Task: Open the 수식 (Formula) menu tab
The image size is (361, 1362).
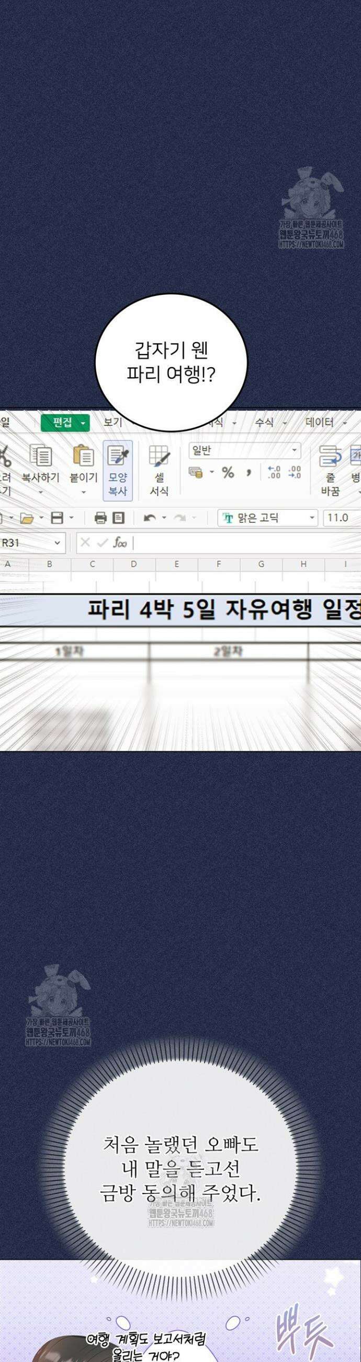Action: pos(264,422)
